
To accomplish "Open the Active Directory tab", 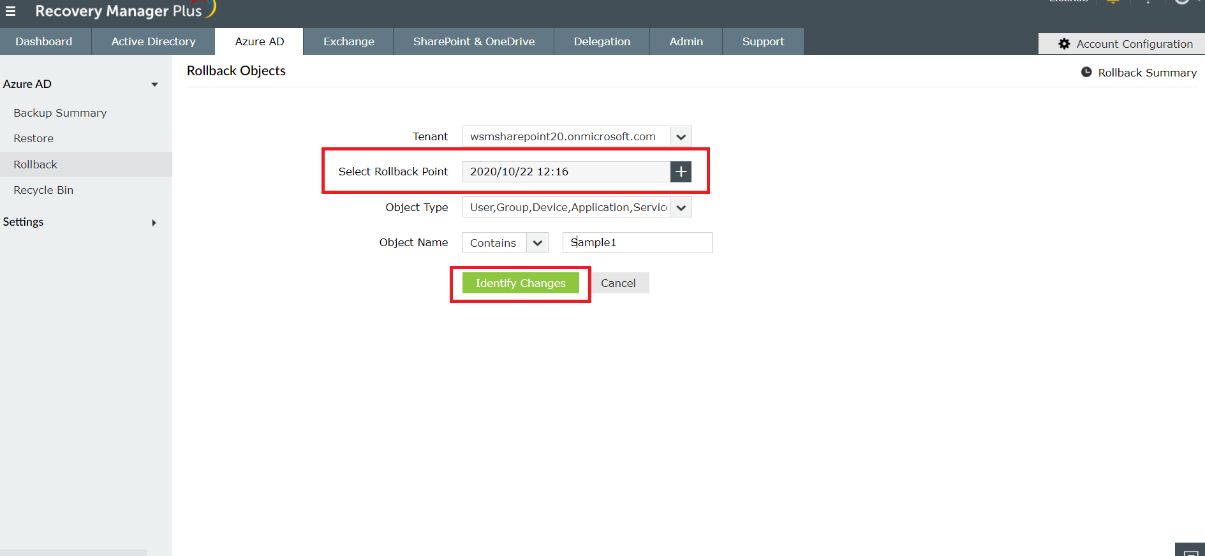I will (153, 41).
